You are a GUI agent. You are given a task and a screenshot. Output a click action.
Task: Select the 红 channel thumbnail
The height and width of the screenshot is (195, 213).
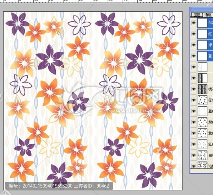point(202,34)
